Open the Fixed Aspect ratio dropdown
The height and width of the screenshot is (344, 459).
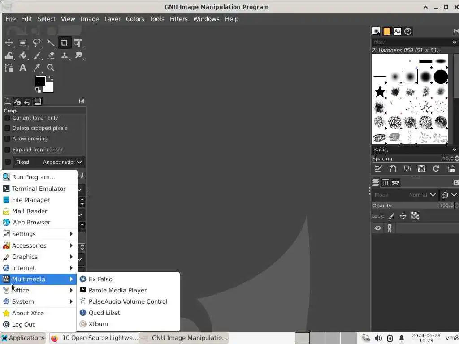pyautogui.click(x=49, y=162)
